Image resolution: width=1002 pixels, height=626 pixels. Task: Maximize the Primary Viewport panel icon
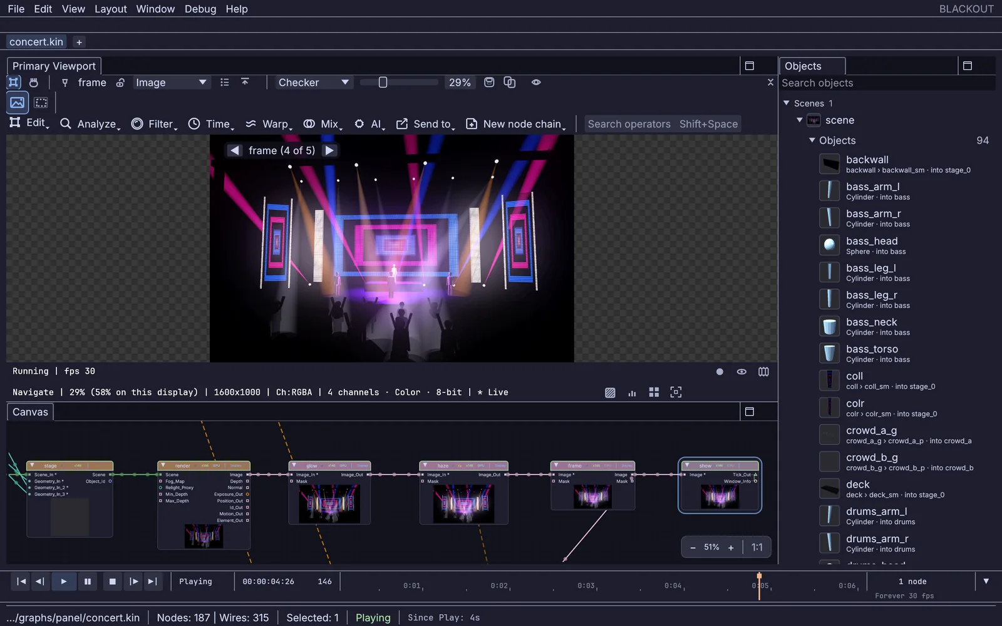pos(749,66)
